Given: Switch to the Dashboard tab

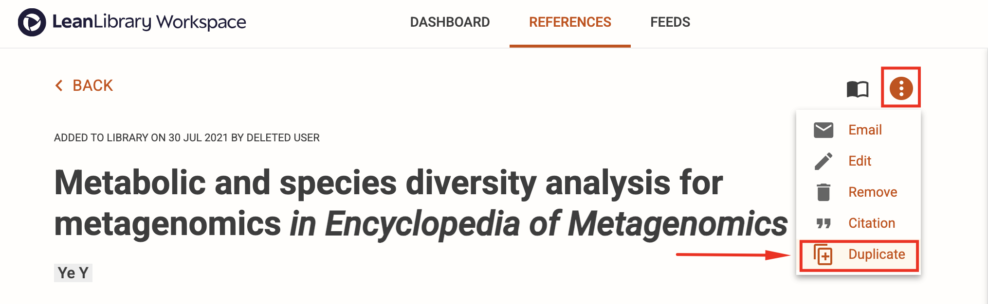Looking at the screenshot, I should (x=450, y=22).
